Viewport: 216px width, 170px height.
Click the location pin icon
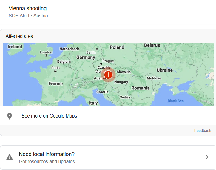[10, 116]
